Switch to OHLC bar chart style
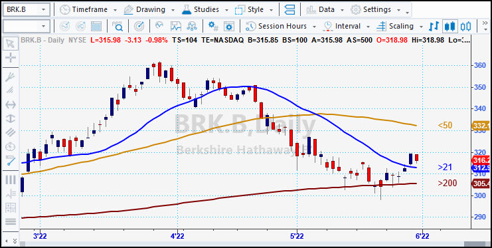492x248 pixels. pos(434,26)
